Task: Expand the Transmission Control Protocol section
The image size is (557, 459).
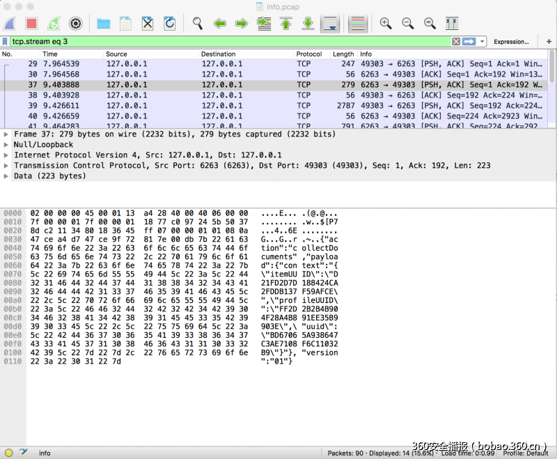Action: (6, 166)
